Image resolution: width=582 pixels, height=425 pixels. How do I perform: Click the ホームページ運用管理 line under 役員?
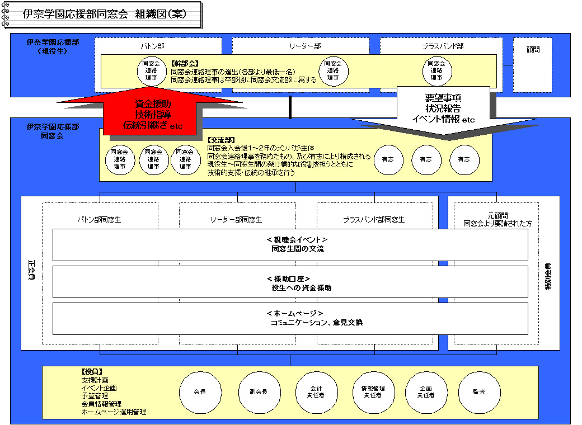click(x=114, y=412)
